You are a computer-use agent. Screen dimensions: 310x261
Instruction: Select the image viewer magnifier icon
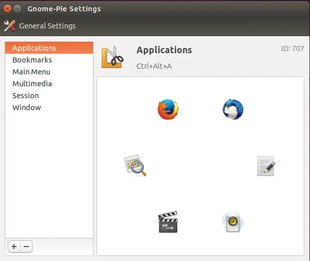coord(135,166)
